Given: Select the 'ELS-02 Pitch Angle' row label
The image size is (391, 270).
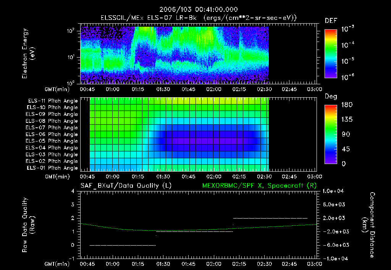Looking at the screenshot, I should (x=52, y=161).
